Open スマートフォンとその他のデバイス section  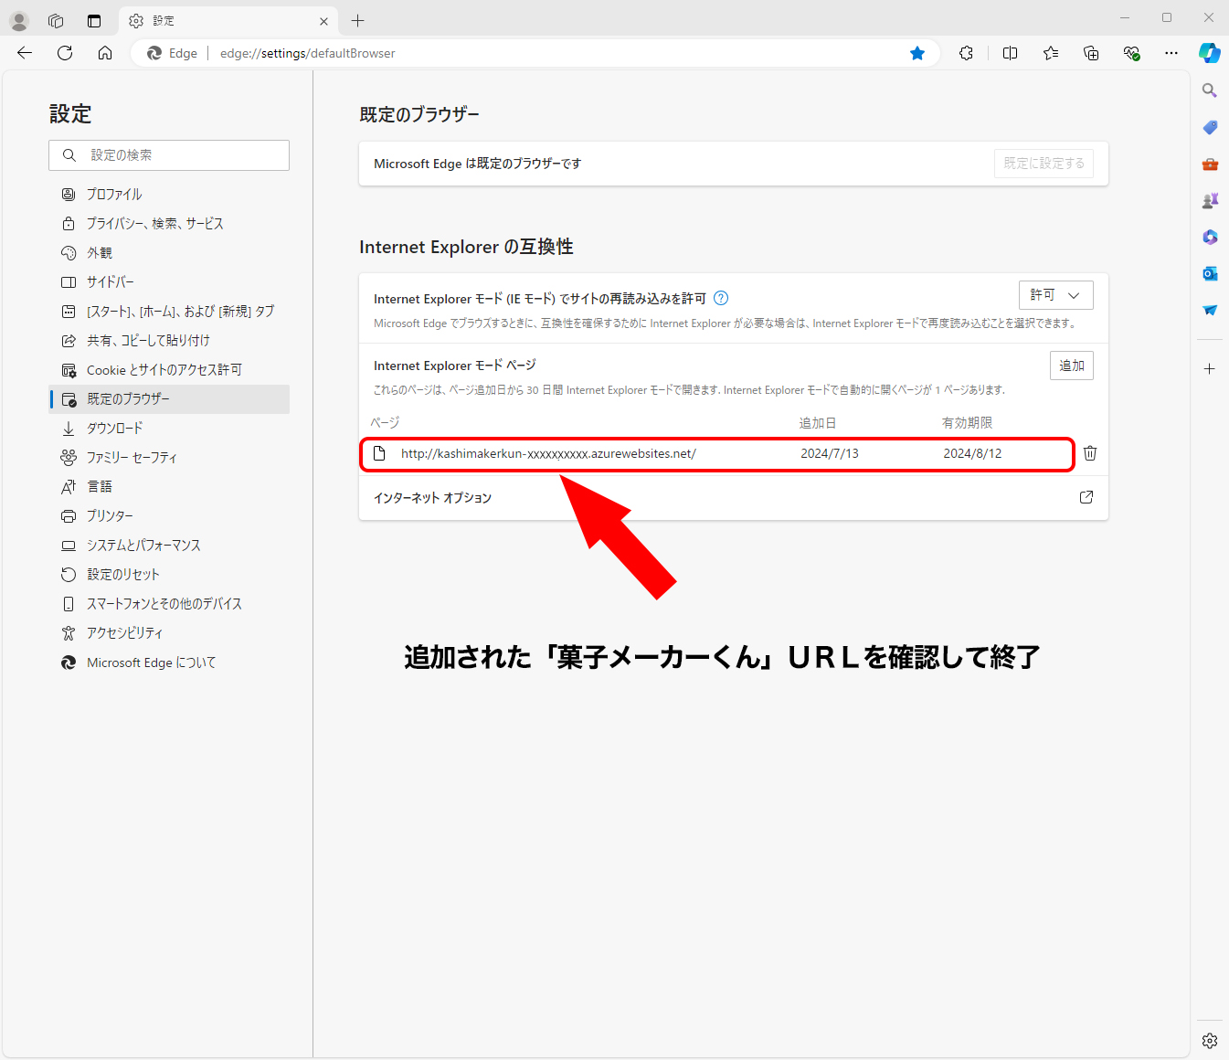[x=169, y=603]
